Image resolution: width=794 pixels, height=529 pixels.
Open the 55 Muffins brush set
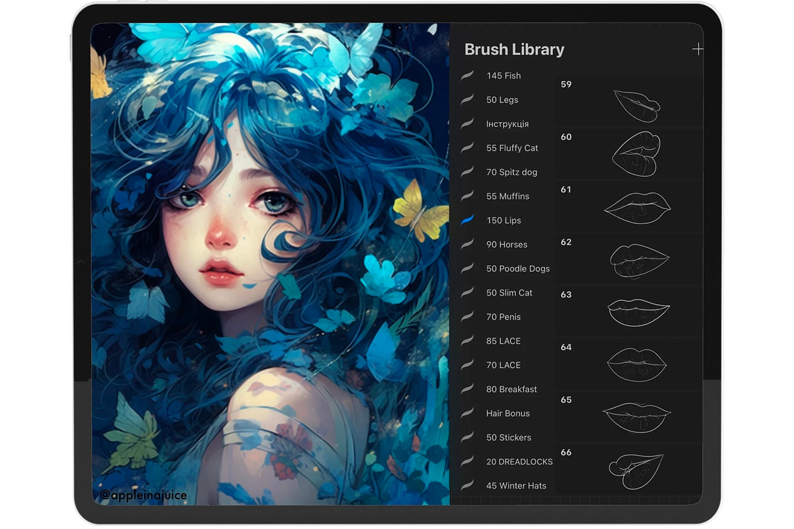tap(507, 196)
